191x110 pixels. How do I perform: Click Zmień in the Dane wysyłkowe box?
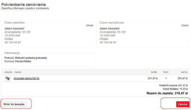tap(185, 25)
